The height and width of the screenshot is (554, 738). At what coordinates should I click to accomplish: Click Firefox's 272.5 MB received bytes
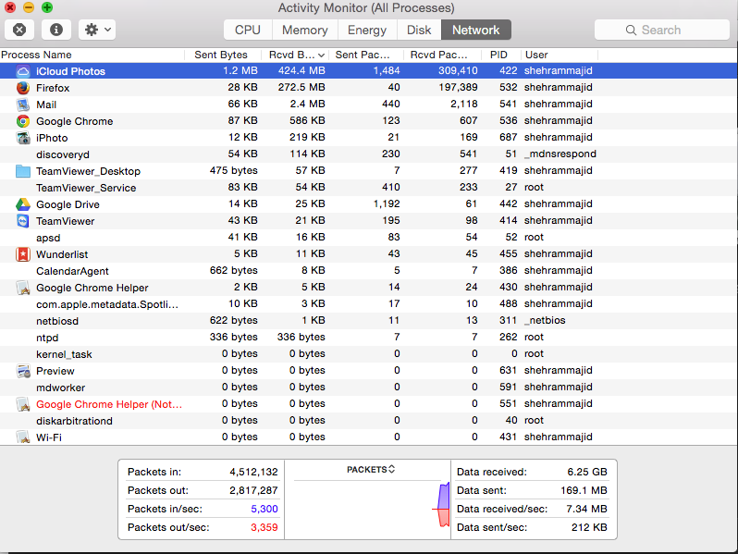point(301,87)
